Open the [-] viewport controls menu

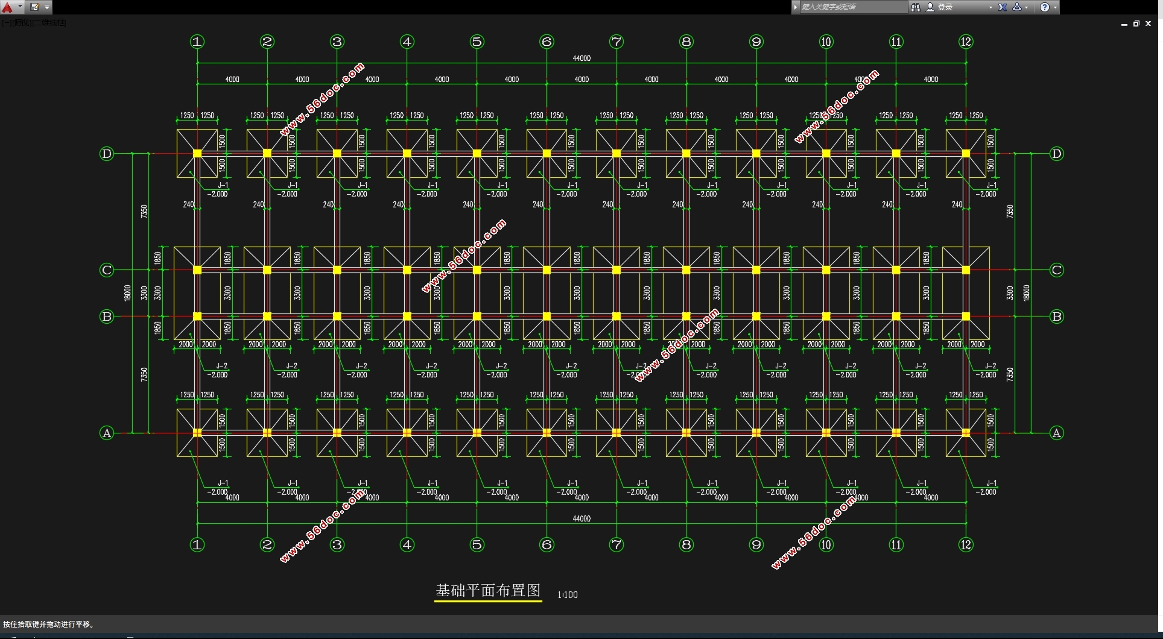point(6,22)
